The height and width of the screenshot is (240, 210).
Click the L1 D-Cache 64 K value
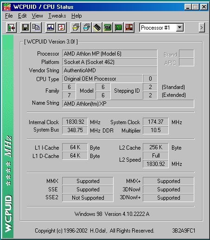[75, 156]
